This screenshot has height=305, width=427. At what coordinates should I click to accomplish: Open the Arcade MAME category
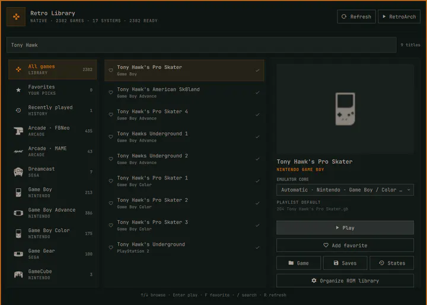click(x=53, y=152)
